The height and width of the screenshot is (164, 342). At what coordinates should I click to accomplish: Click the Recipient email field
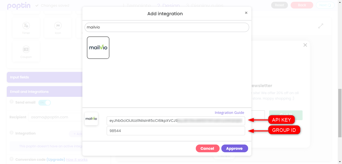[x=55, y=117]
